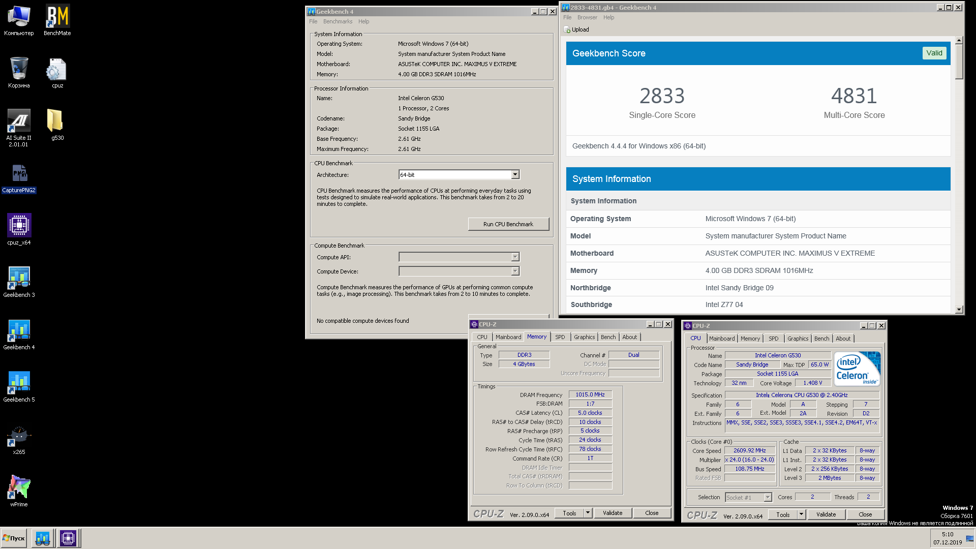
Task: Open Bench tab in right CPU-Z window
Action: 821,339
